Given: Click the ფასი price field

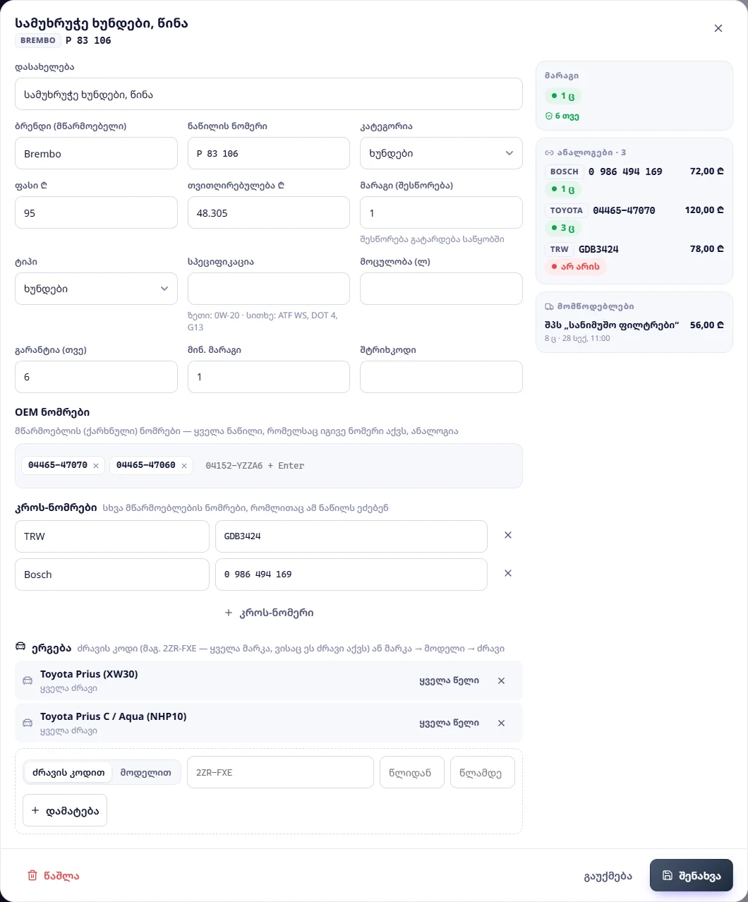Looking at the screenshot, I should [96, 212].
